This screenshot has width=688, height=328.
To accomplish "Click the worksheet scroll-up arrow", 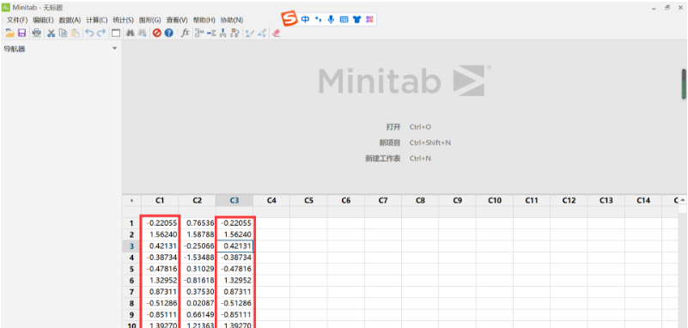I will (683, 200).
